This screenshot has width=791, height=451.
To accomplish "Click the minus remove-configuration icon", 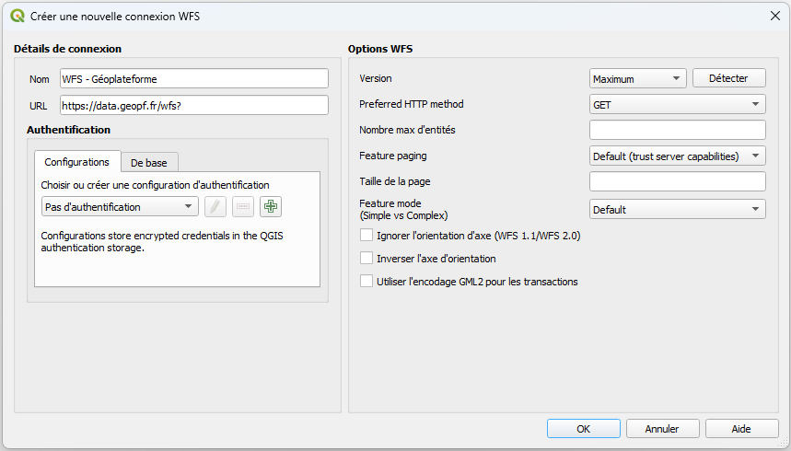I will [x=243, y=206].
